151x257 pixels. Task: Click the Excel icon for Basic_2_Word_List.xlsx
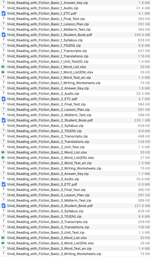(x=4, y=152)
